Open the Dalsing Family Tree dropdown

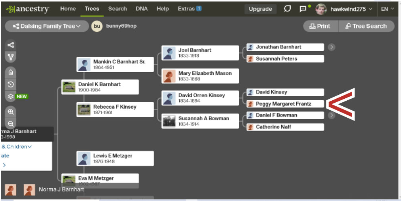tap(47, 26)
